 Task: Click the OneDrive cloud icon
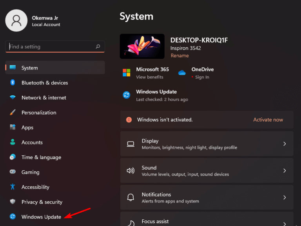click(182, 73)
